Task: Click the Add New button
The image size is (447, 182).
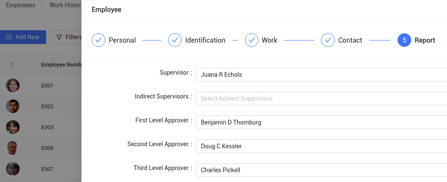Action: (x=23, y=37)
